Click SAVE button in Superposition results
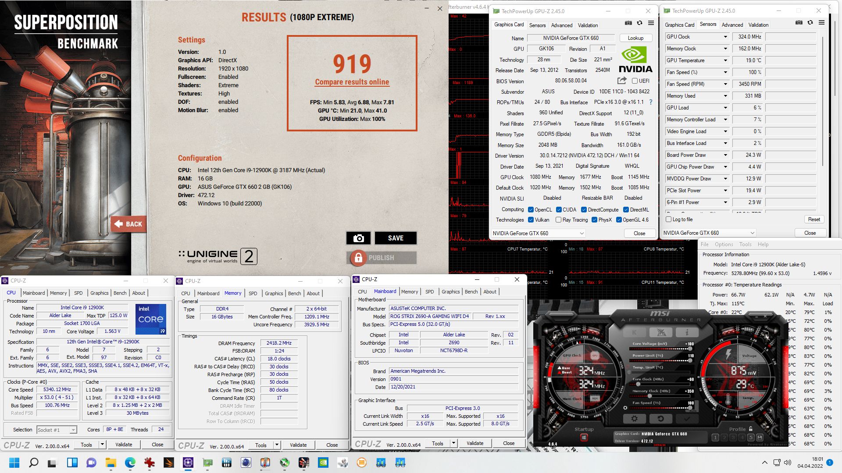 [x=396, y=238]
